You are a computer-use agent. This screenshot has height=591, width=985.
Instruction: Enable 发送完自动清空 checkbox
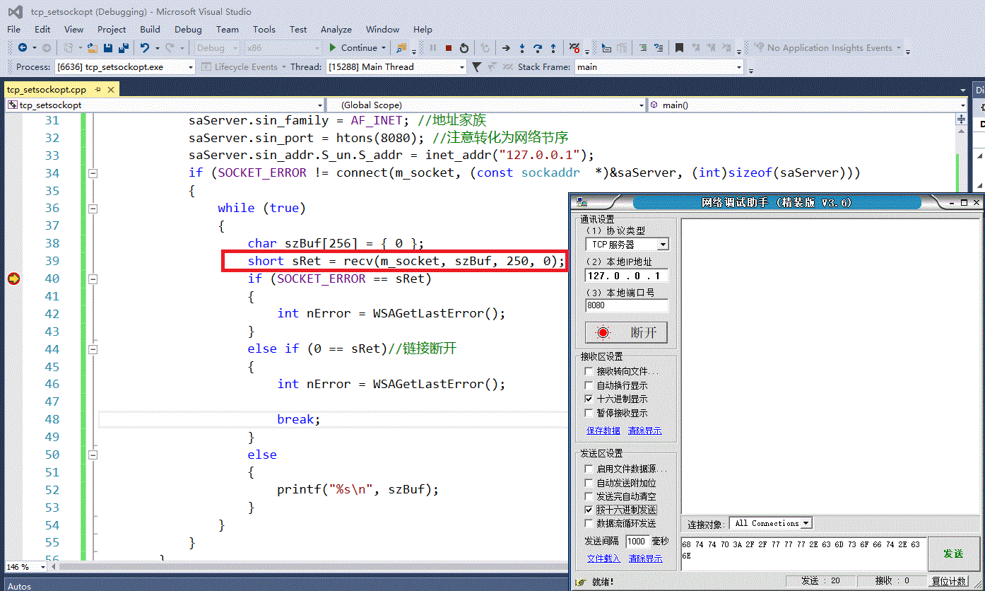point(589,496)
